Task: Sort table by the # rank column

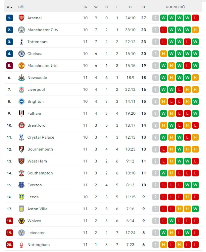Action: click(x=9, y=7)
